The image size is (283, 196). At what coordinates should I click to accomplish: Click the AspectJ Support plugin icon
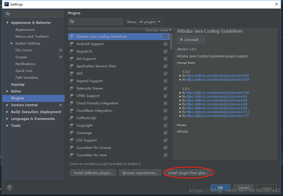(x=72, y=81)
